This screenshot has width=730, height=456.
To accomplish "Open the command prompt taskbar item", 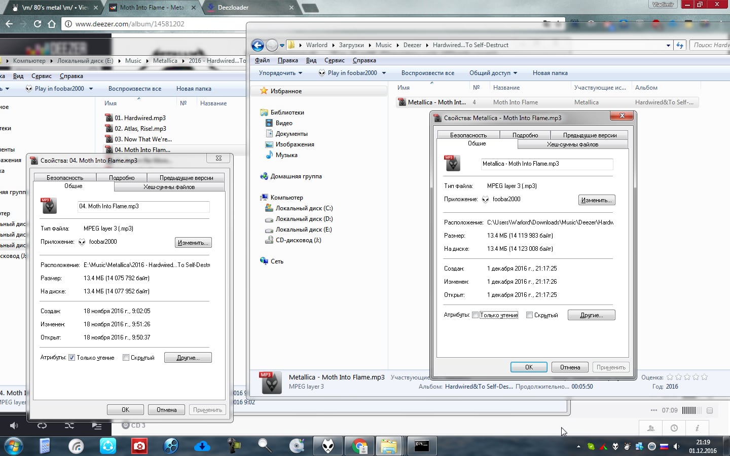I will [422, 446].
